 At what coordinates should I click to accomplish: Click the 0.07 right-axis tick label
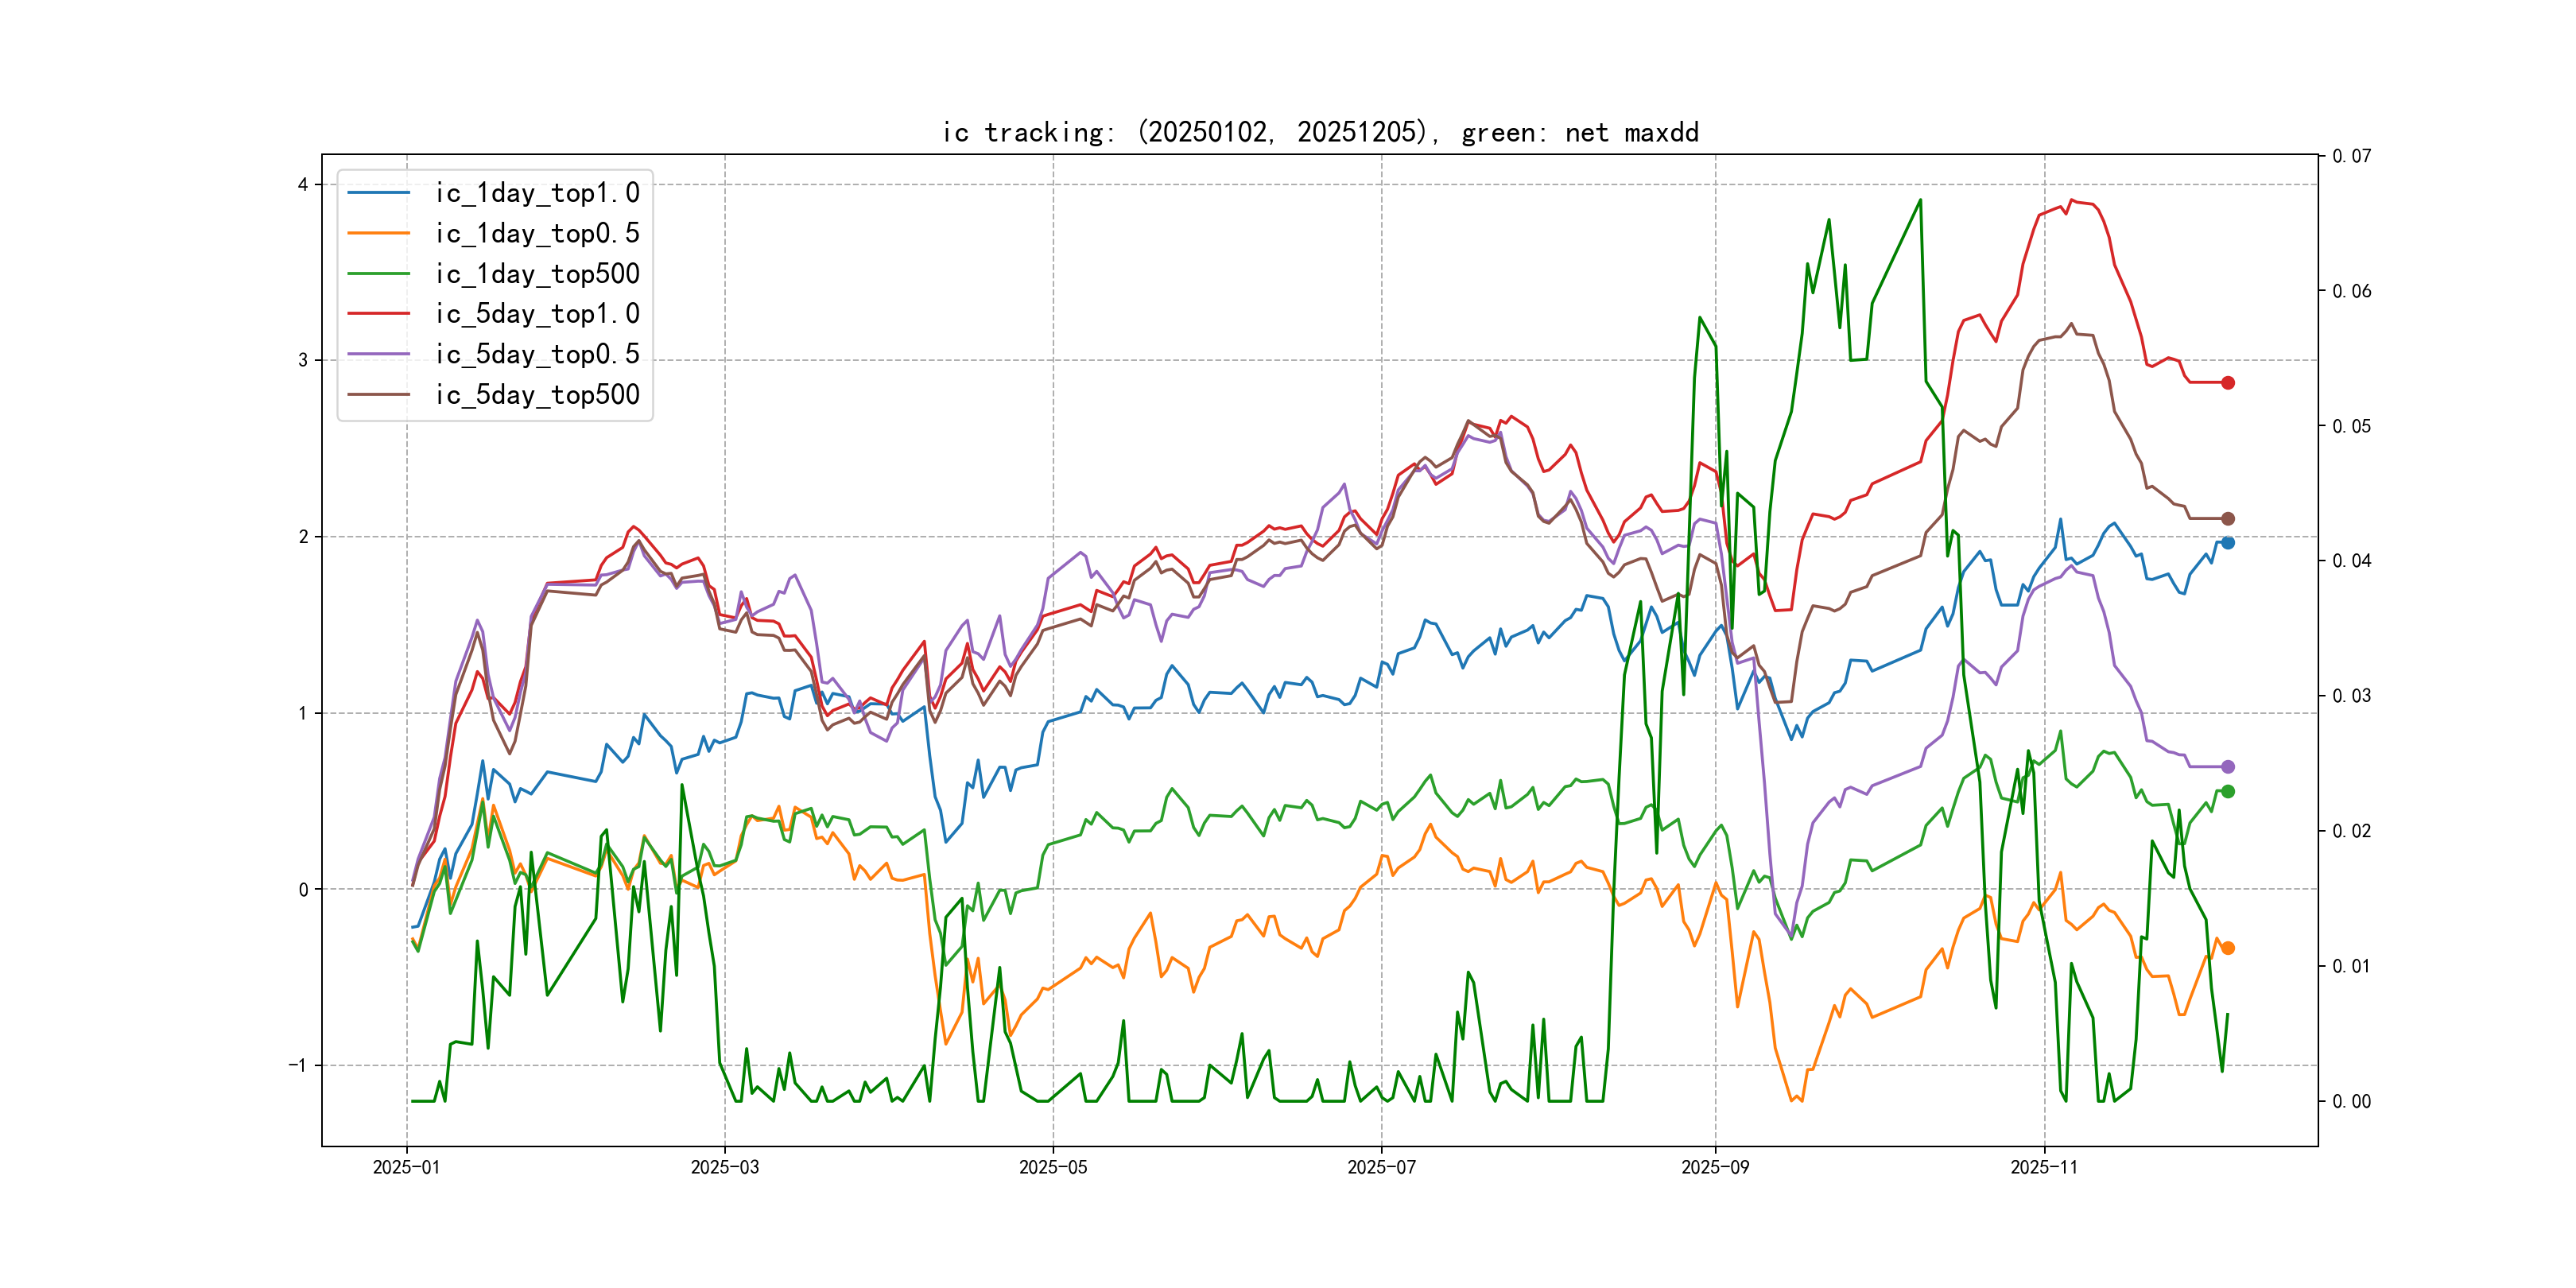click(x=2350, y=156)
